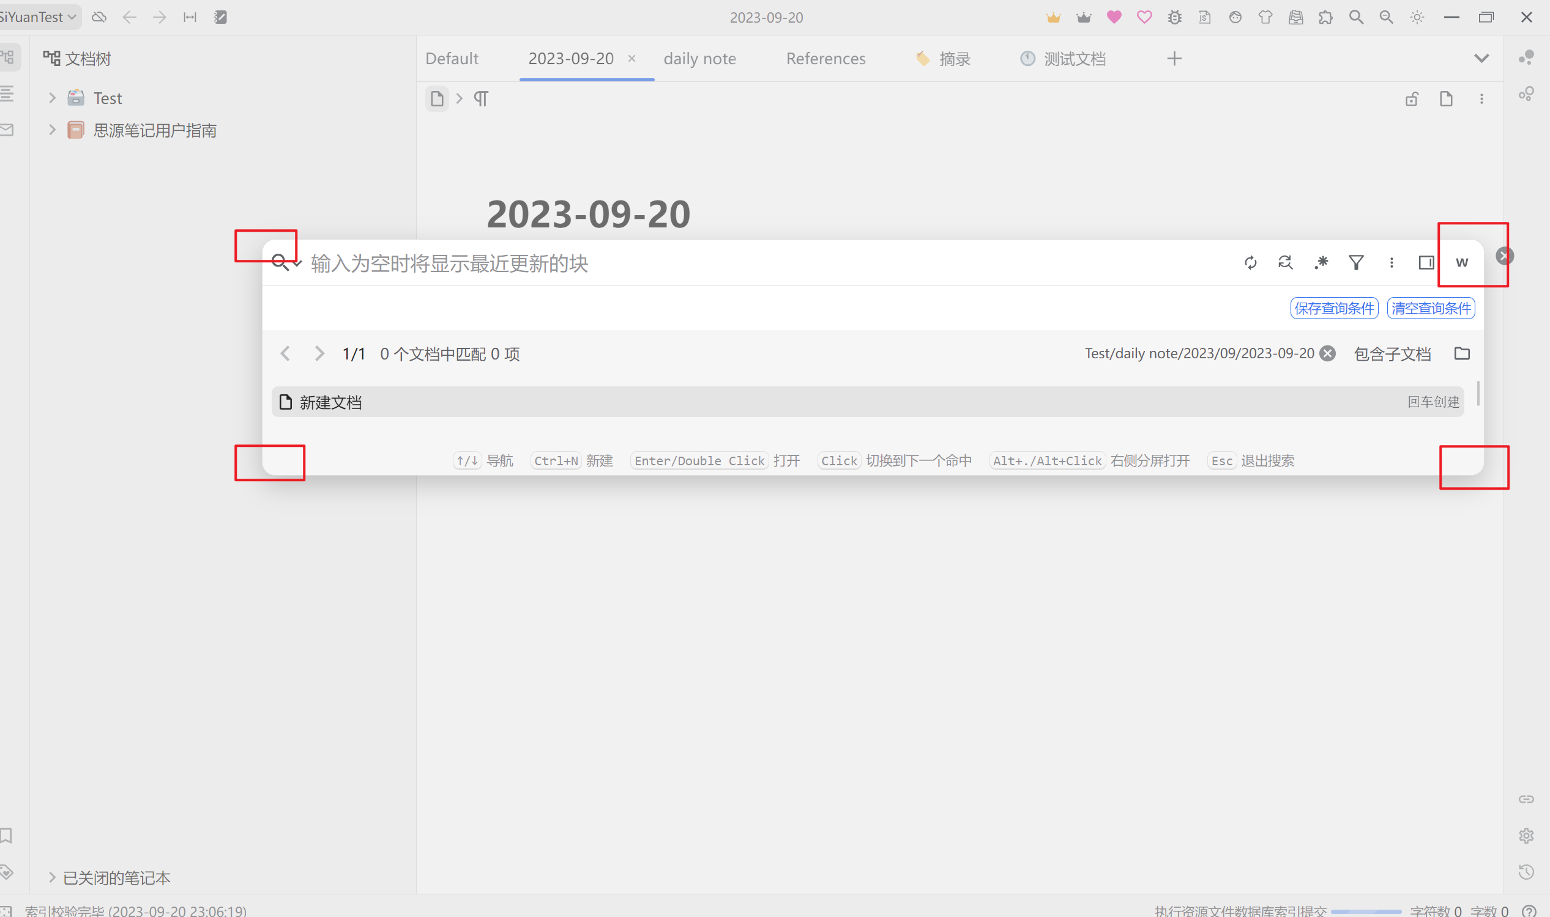Expand the Test notebook tree
Image resolution: width=1550 pixels, height=917 pixels.
(x=53, y=98)
